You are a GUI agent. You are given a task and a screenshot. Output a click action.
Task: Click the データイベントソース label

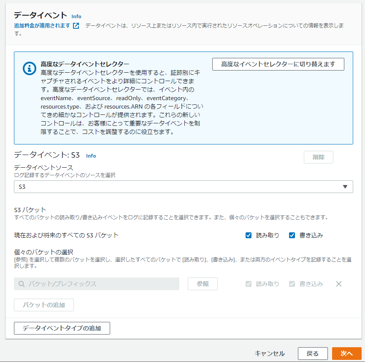(x=43, y=168)
